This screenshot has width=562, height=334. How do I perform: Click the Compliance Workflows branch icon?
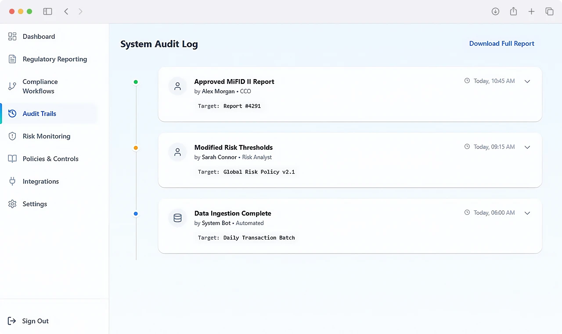(12, 86)
